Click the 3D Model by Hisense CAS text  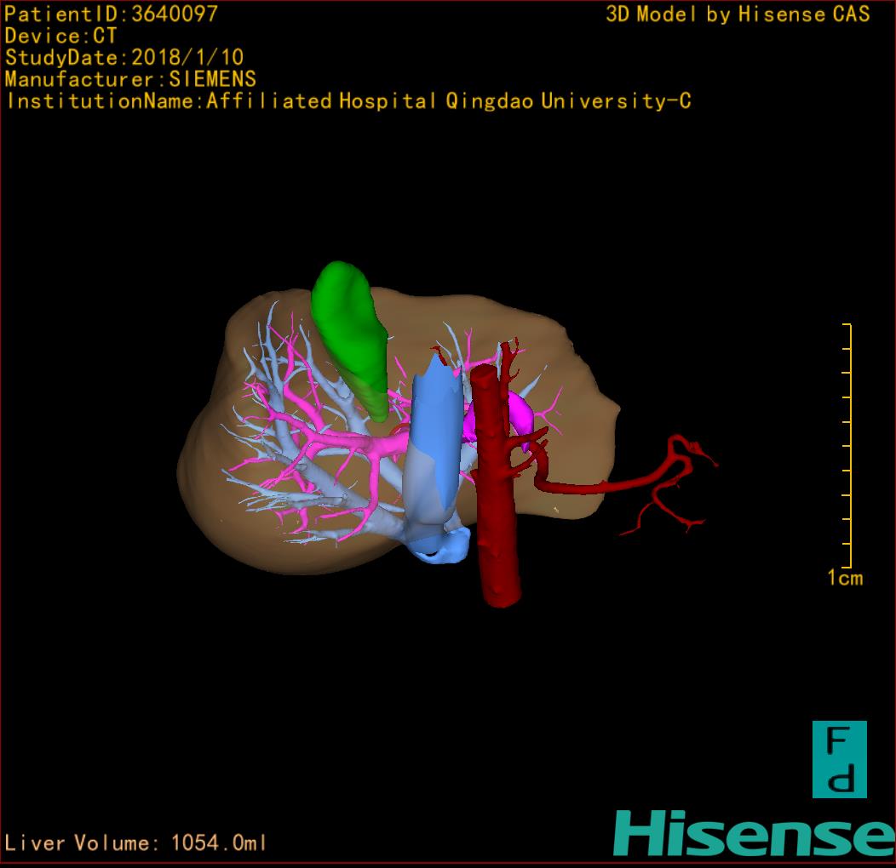pos(738,14)
